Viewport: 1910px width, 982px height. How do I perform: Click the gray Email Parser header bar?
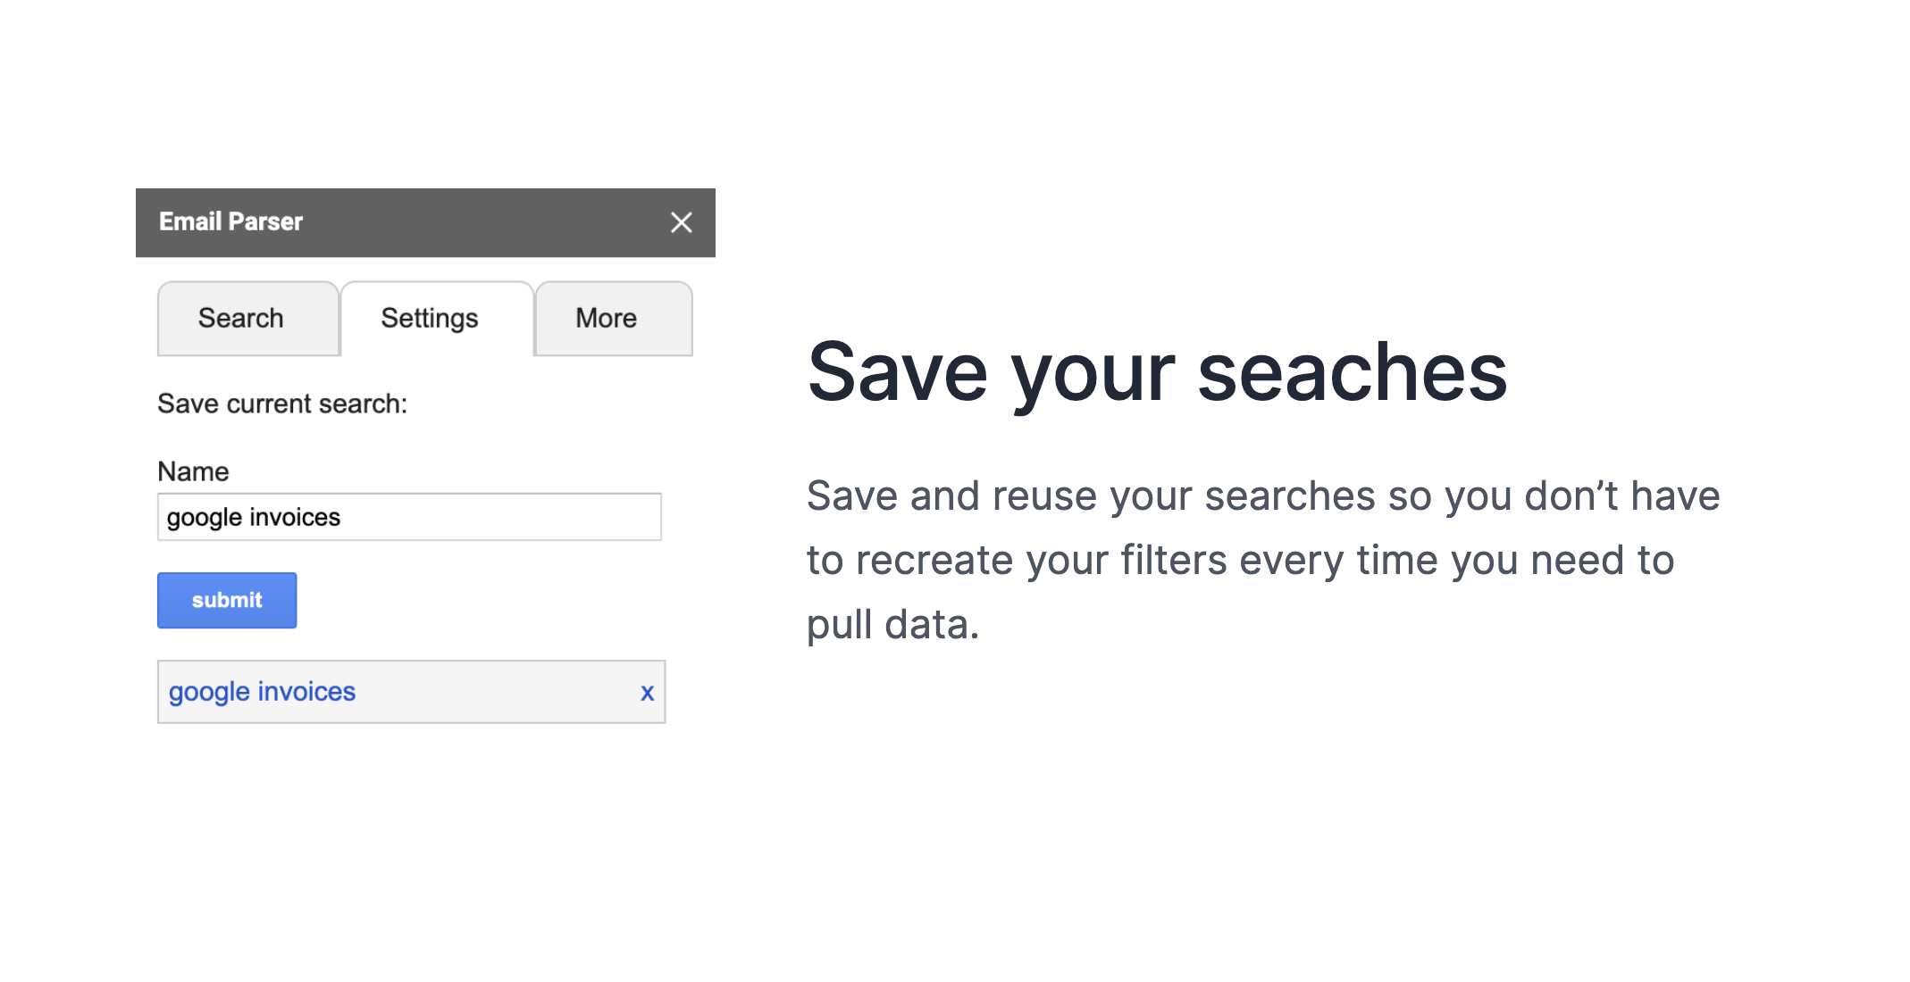(425, 222)
